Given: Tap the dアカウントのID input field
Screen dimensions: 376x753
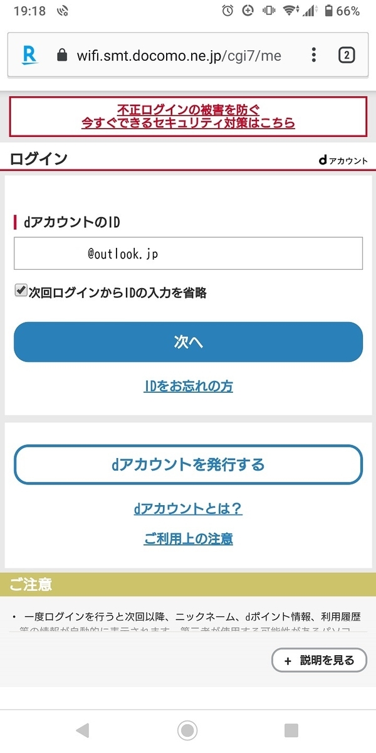Looking at the screenshot, I should [x=188, y=252].
